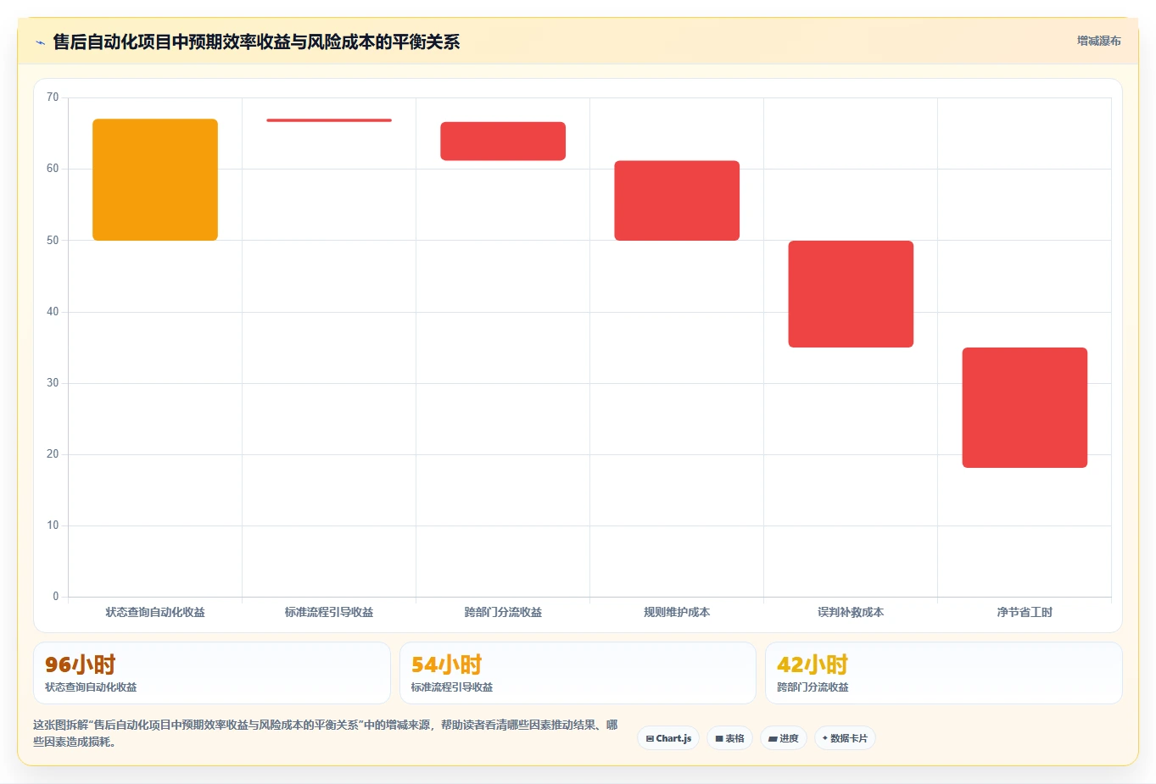
Task: Click the y-axis value 60
Action: click(53, 169)
